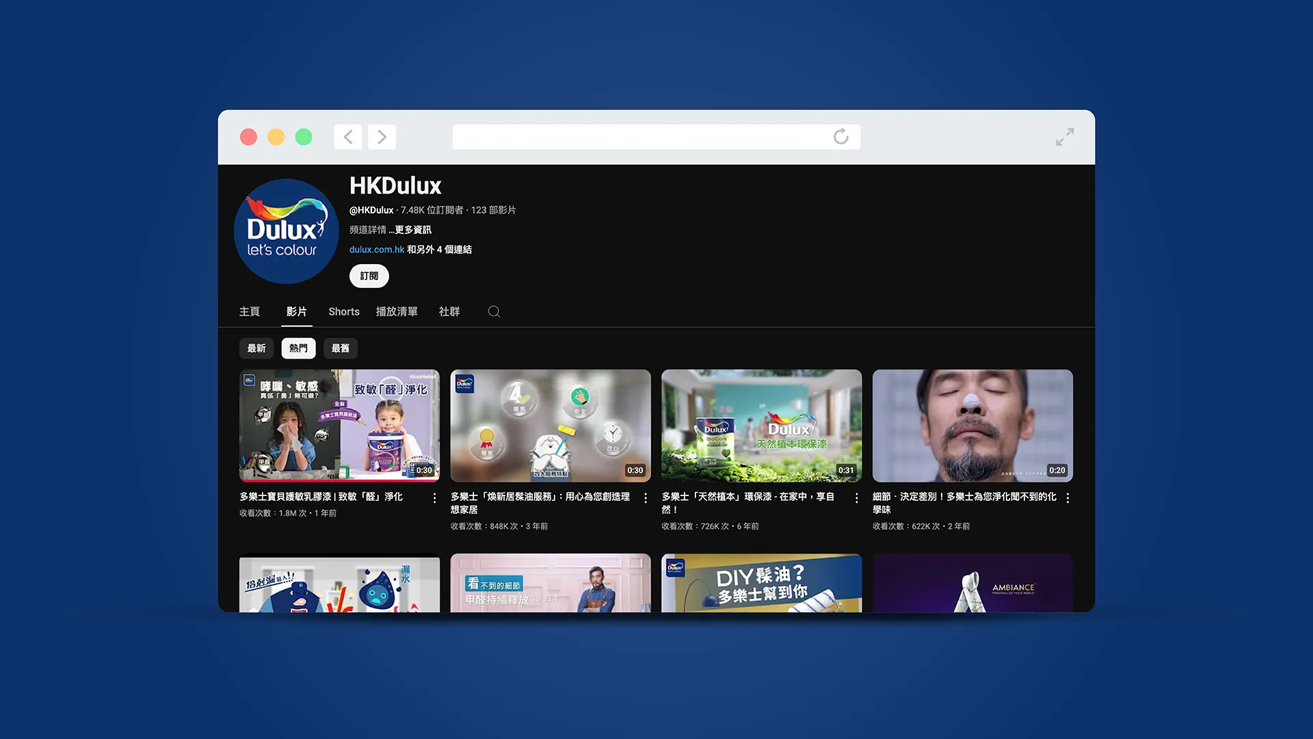The height and width of the screenshot is (739, 1313).
Task: Expand channel details via 更多資訊
Action: [413, 230]
